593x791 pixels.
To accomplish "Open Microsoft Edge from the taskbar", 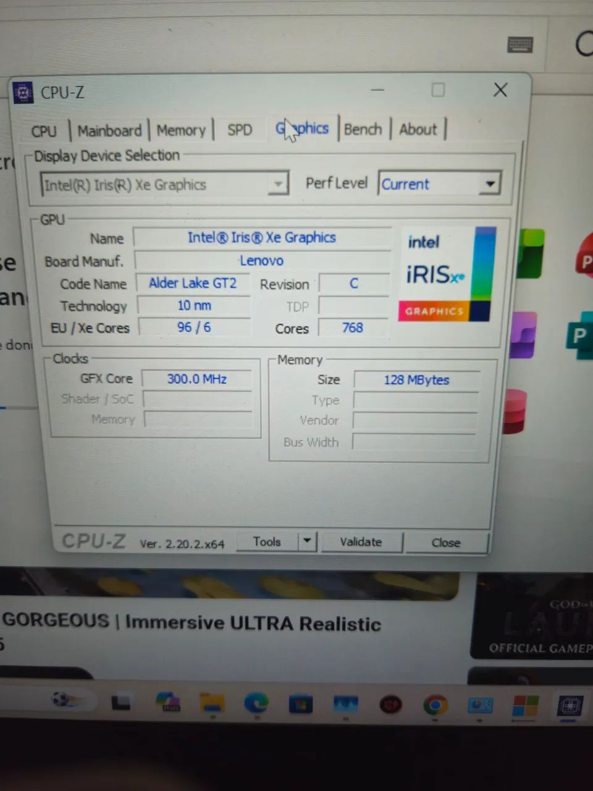I will (256, 703).
